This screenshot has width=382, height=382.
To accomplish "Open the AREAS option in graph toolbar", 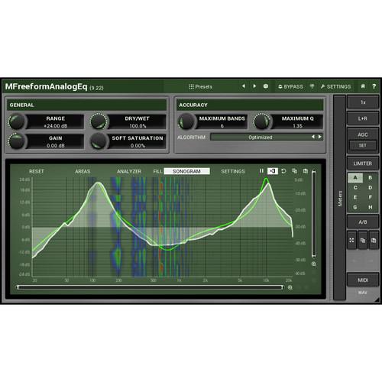I will point(83,171).
